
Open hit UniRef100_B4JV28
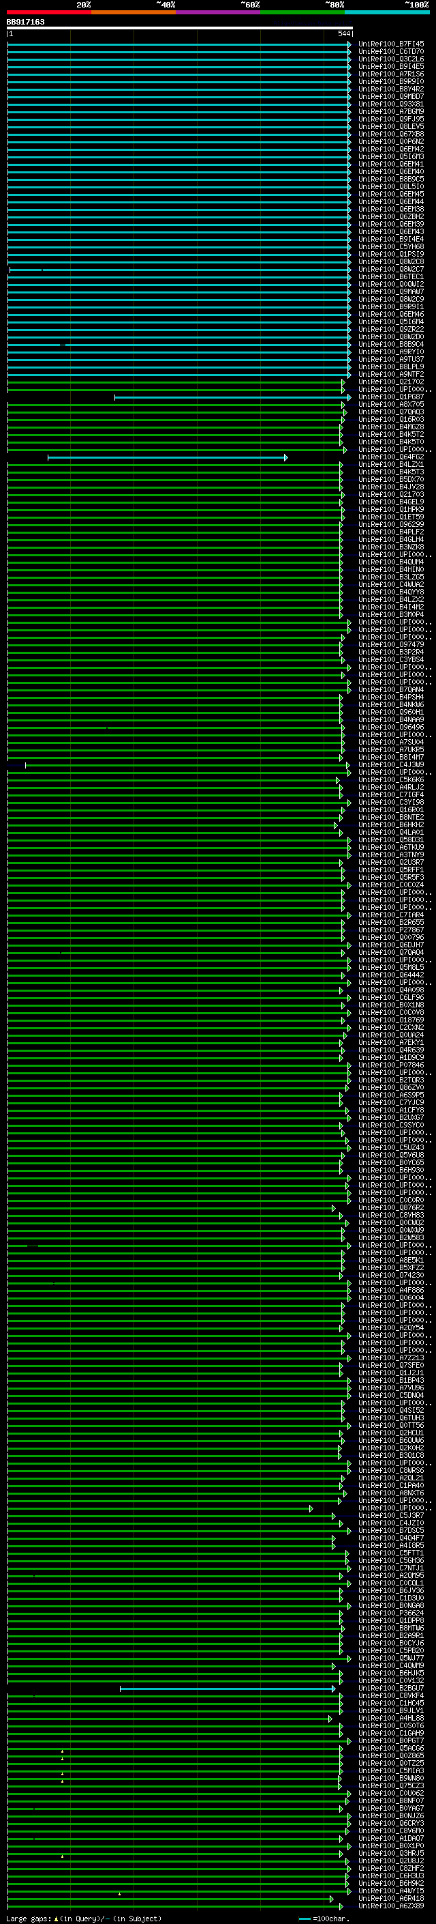[x=391, y=487]
